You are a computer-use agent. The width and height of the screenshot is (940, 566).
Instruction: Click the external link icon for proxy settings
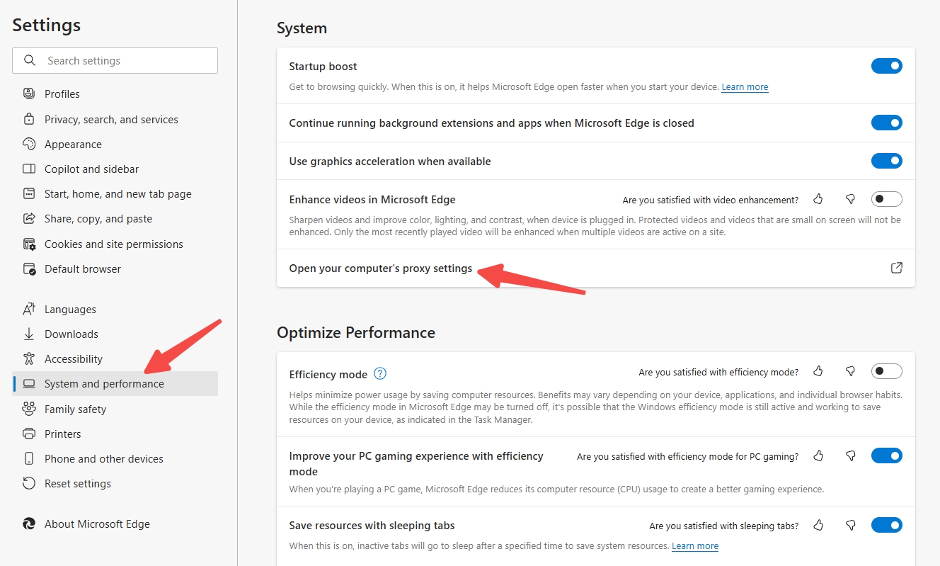tap(896, 268)
